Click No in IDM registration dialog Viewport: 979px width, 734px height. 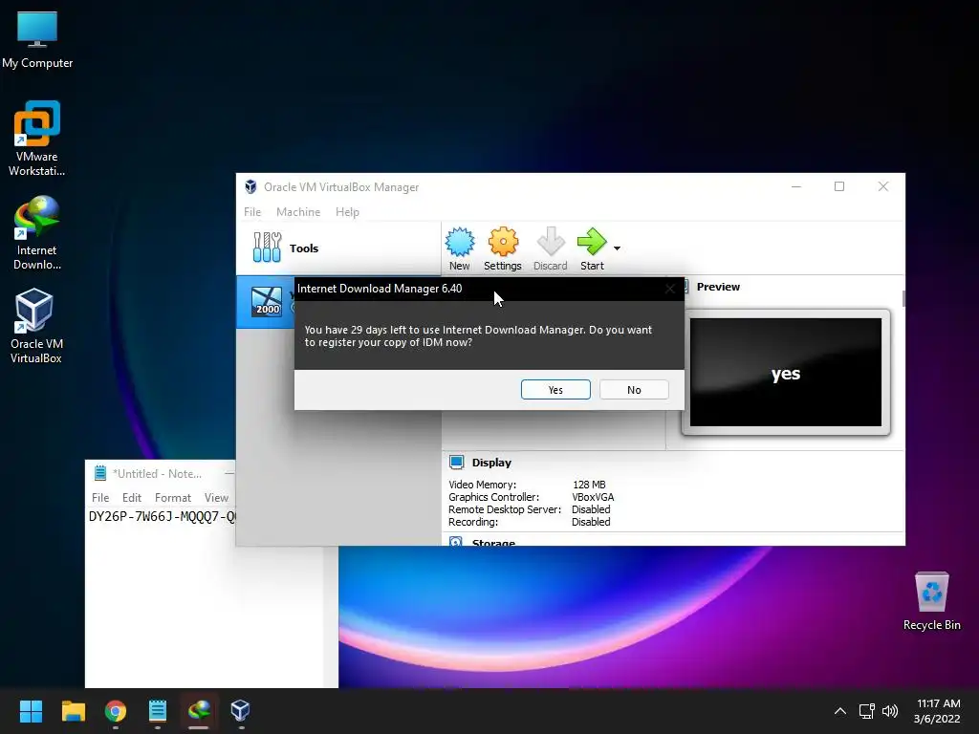[x=634, y=390]
